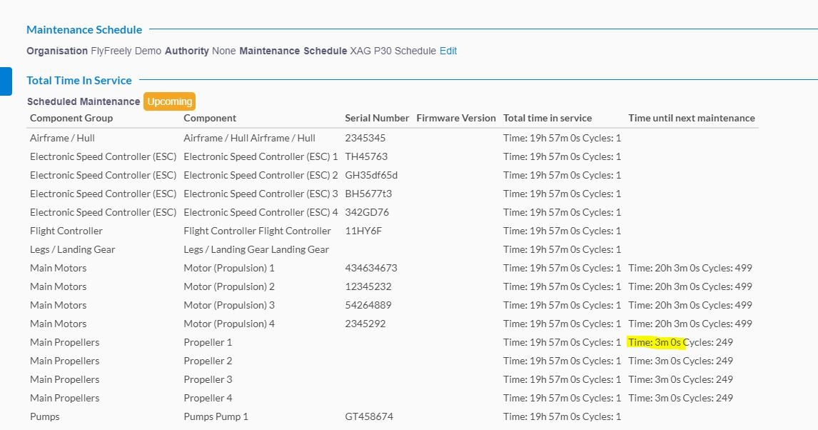Click the Total time in service column header
This screenshot has width=818, height=430.
click(x=547, y=118)
